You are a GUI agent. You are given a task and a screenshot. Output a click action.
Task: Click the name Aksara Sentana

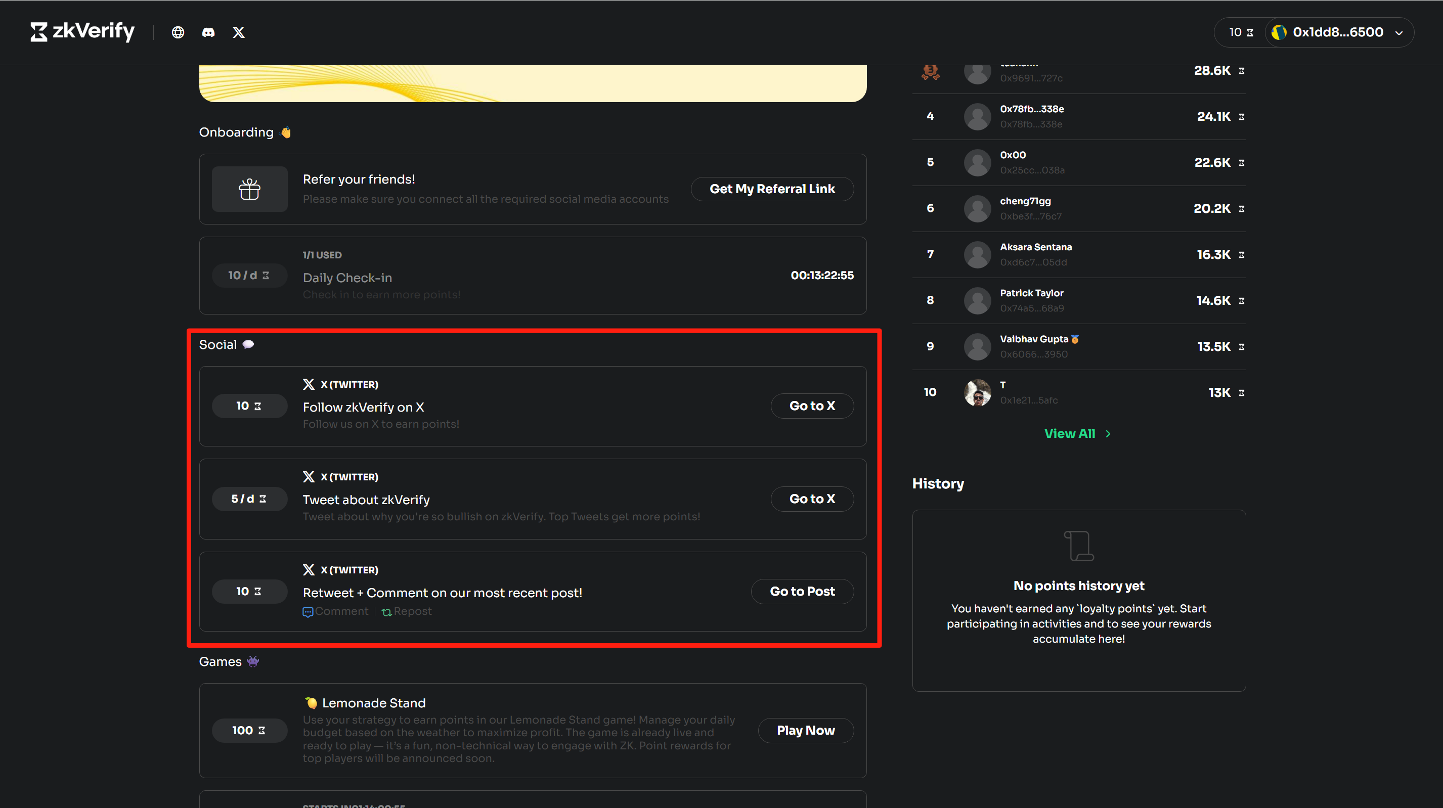pyautogui.click(x=1036, y=247)
